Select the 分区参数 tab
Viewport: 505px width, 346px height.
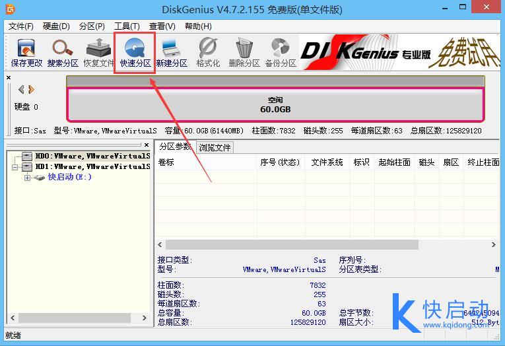(176, 147)
